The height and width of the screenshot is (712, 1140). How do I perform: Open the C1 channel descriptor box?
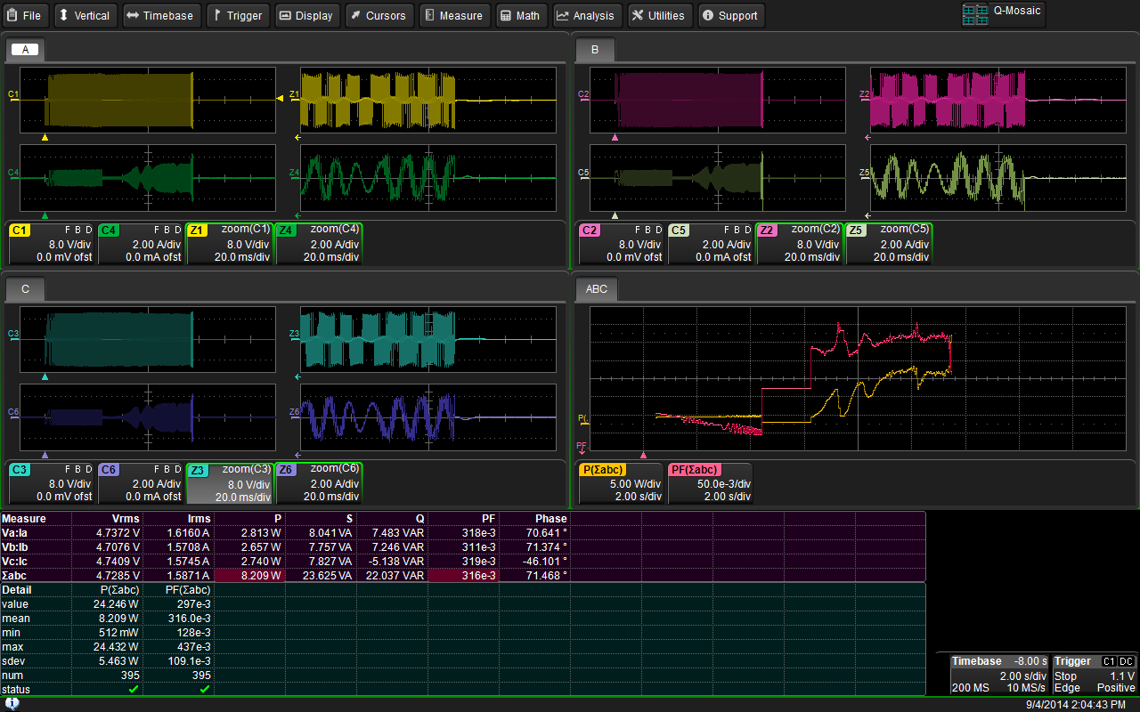coord(51,243)
